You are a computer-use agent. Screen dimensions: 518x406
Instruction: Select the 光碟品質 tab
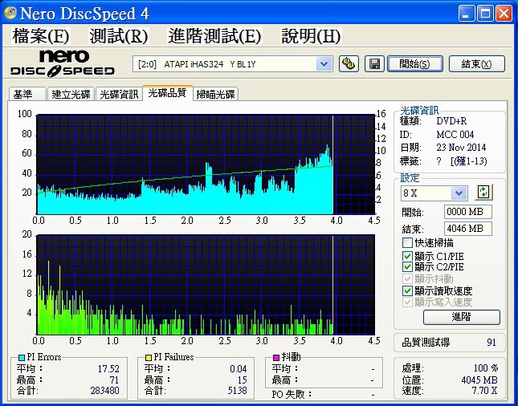coord(168,93)
